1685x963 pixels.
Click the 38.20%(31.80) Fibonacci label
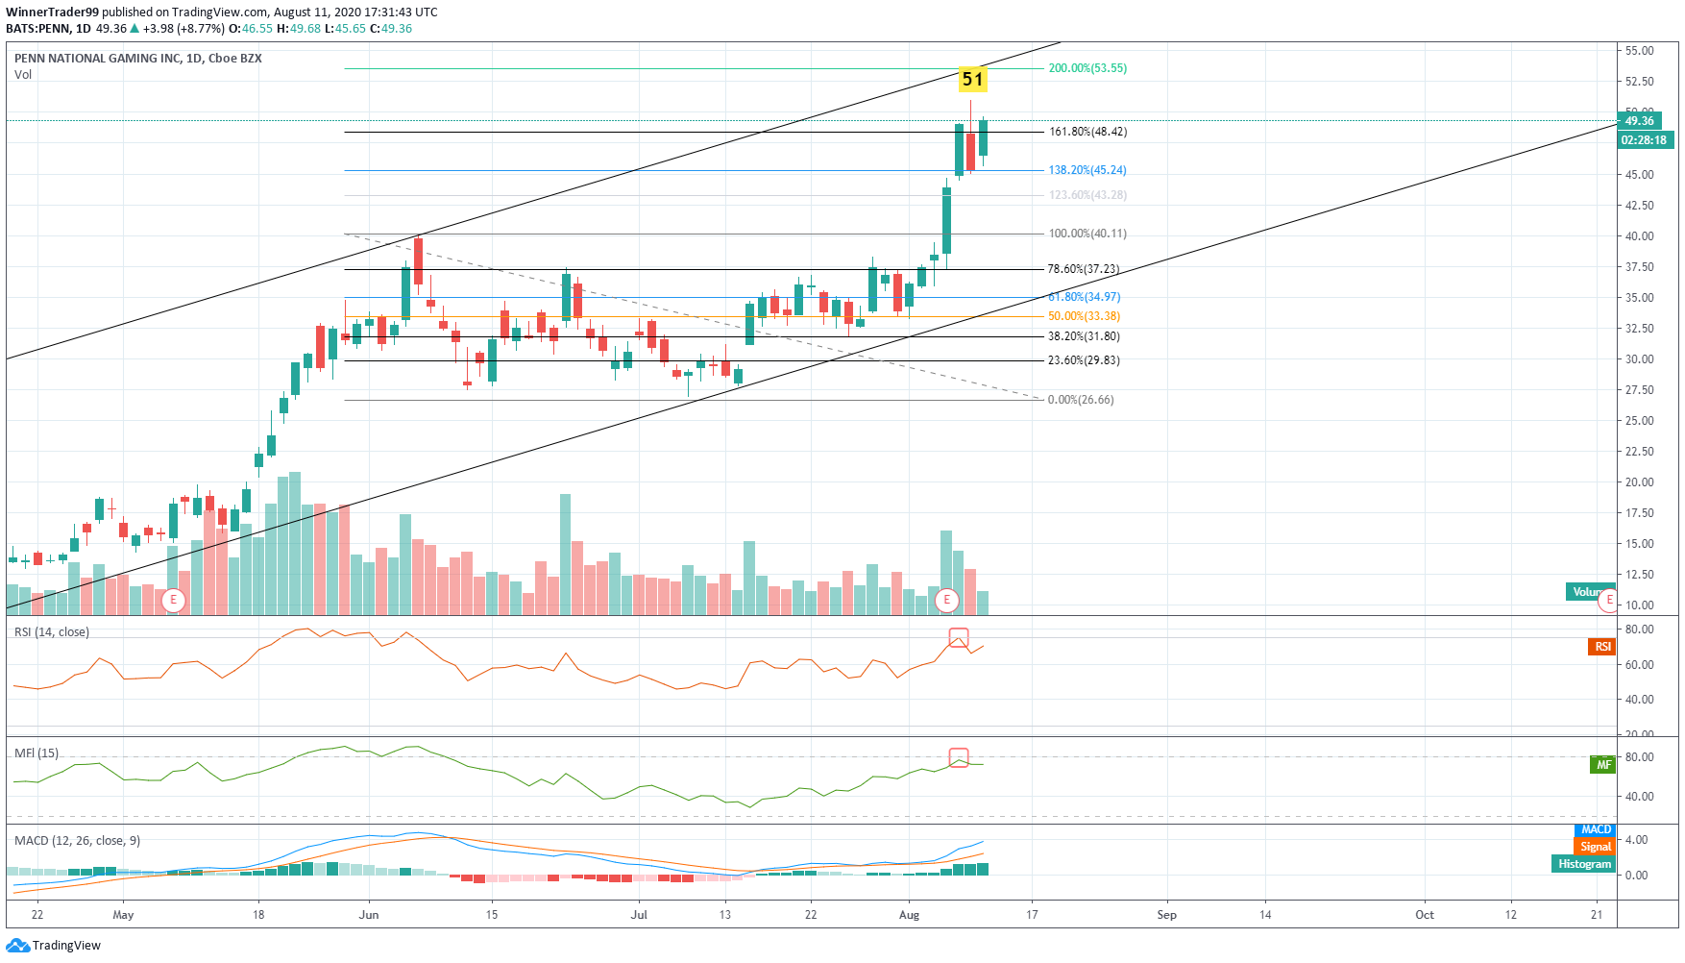pyautogui.click(x=1084, y=336)
